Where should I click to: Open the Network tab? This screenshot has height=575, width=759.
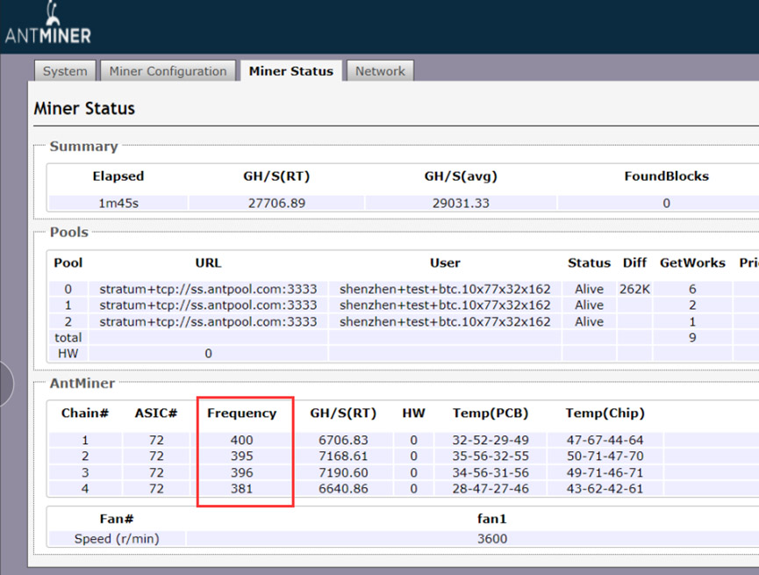click(x=380, y=71)
